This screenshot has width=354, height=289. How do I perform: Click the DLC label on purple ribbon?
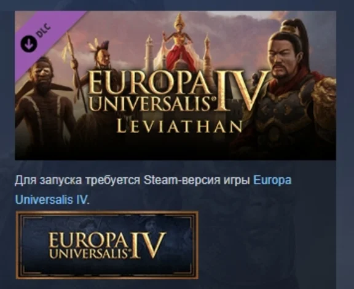tap(44, 30)
